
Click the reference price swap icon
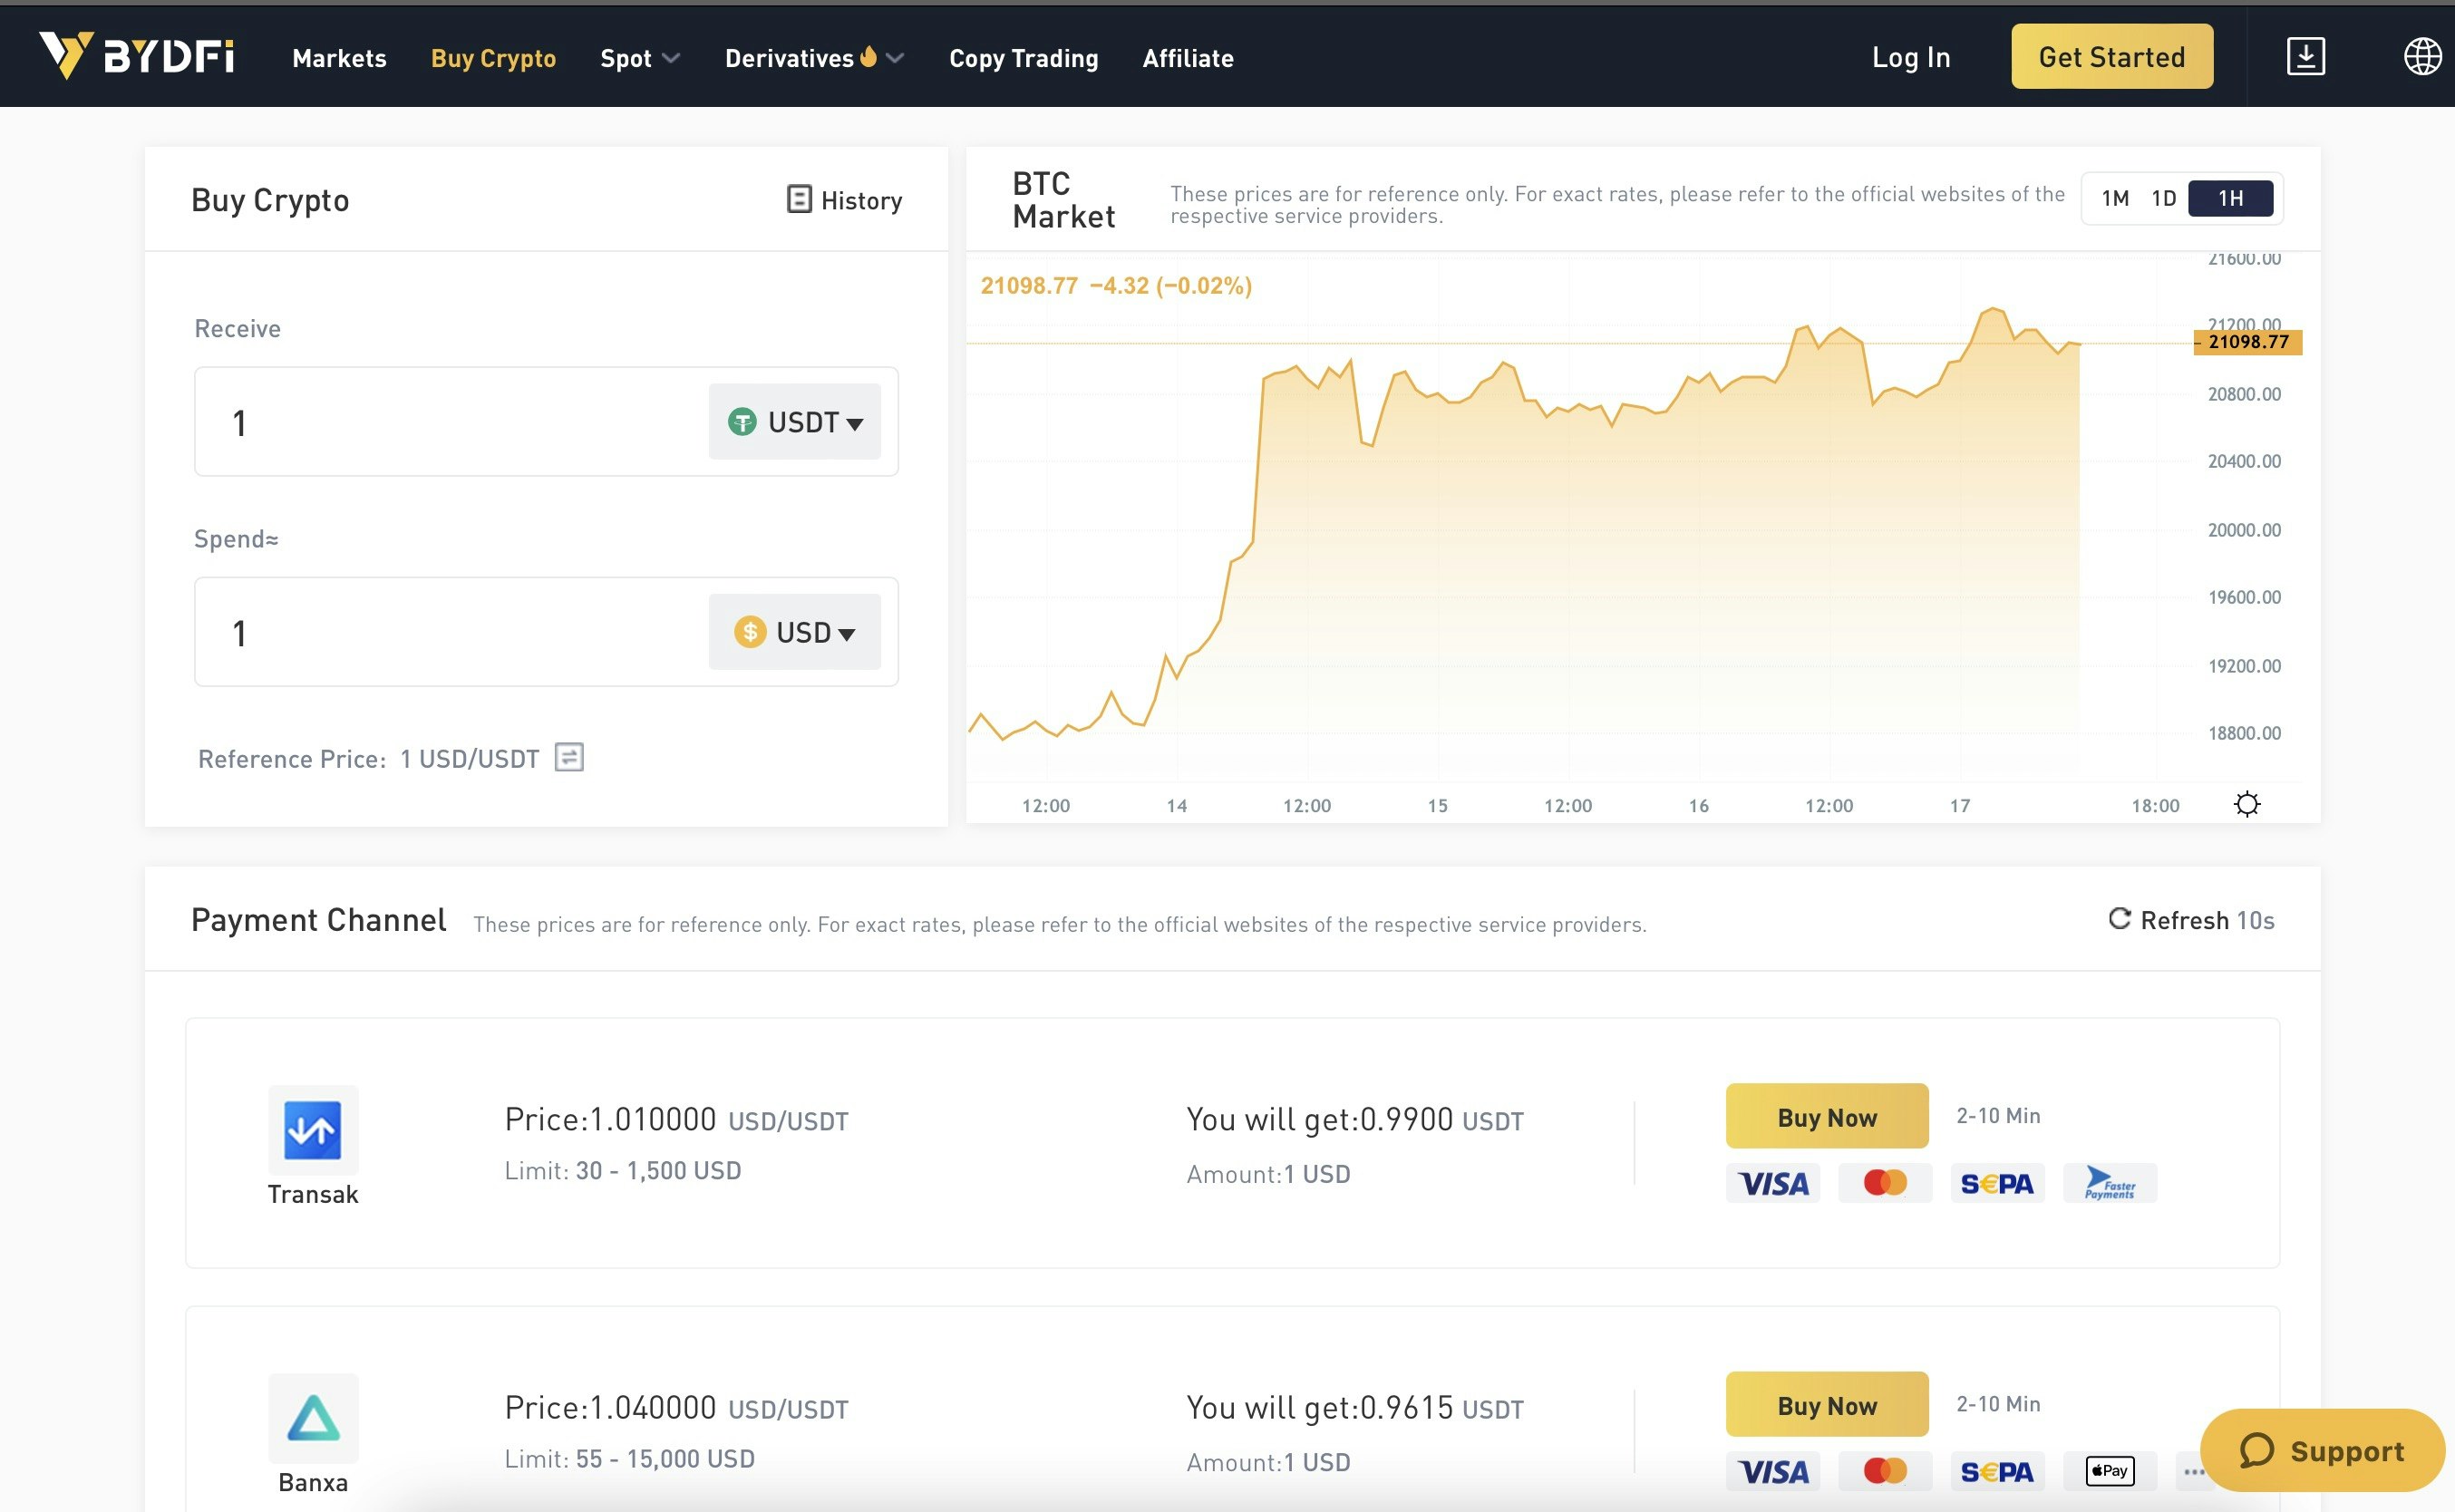coord(569,757)
